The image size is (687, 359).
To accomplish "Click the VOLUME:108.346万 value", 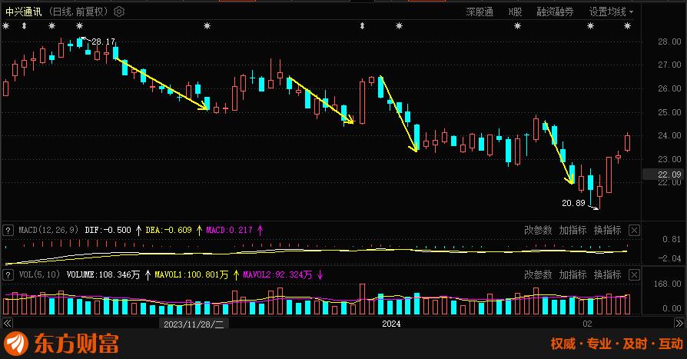I will click(x=103, y=275).
